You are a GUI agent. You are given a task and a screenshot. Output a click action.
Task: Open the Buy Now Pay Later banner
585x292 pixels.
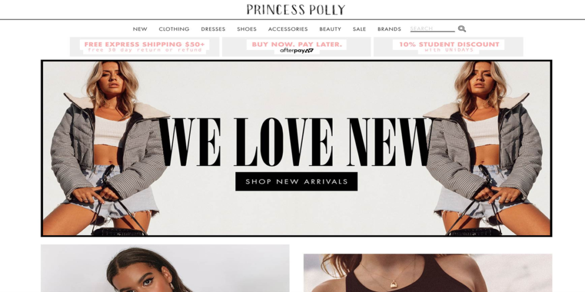296,47
